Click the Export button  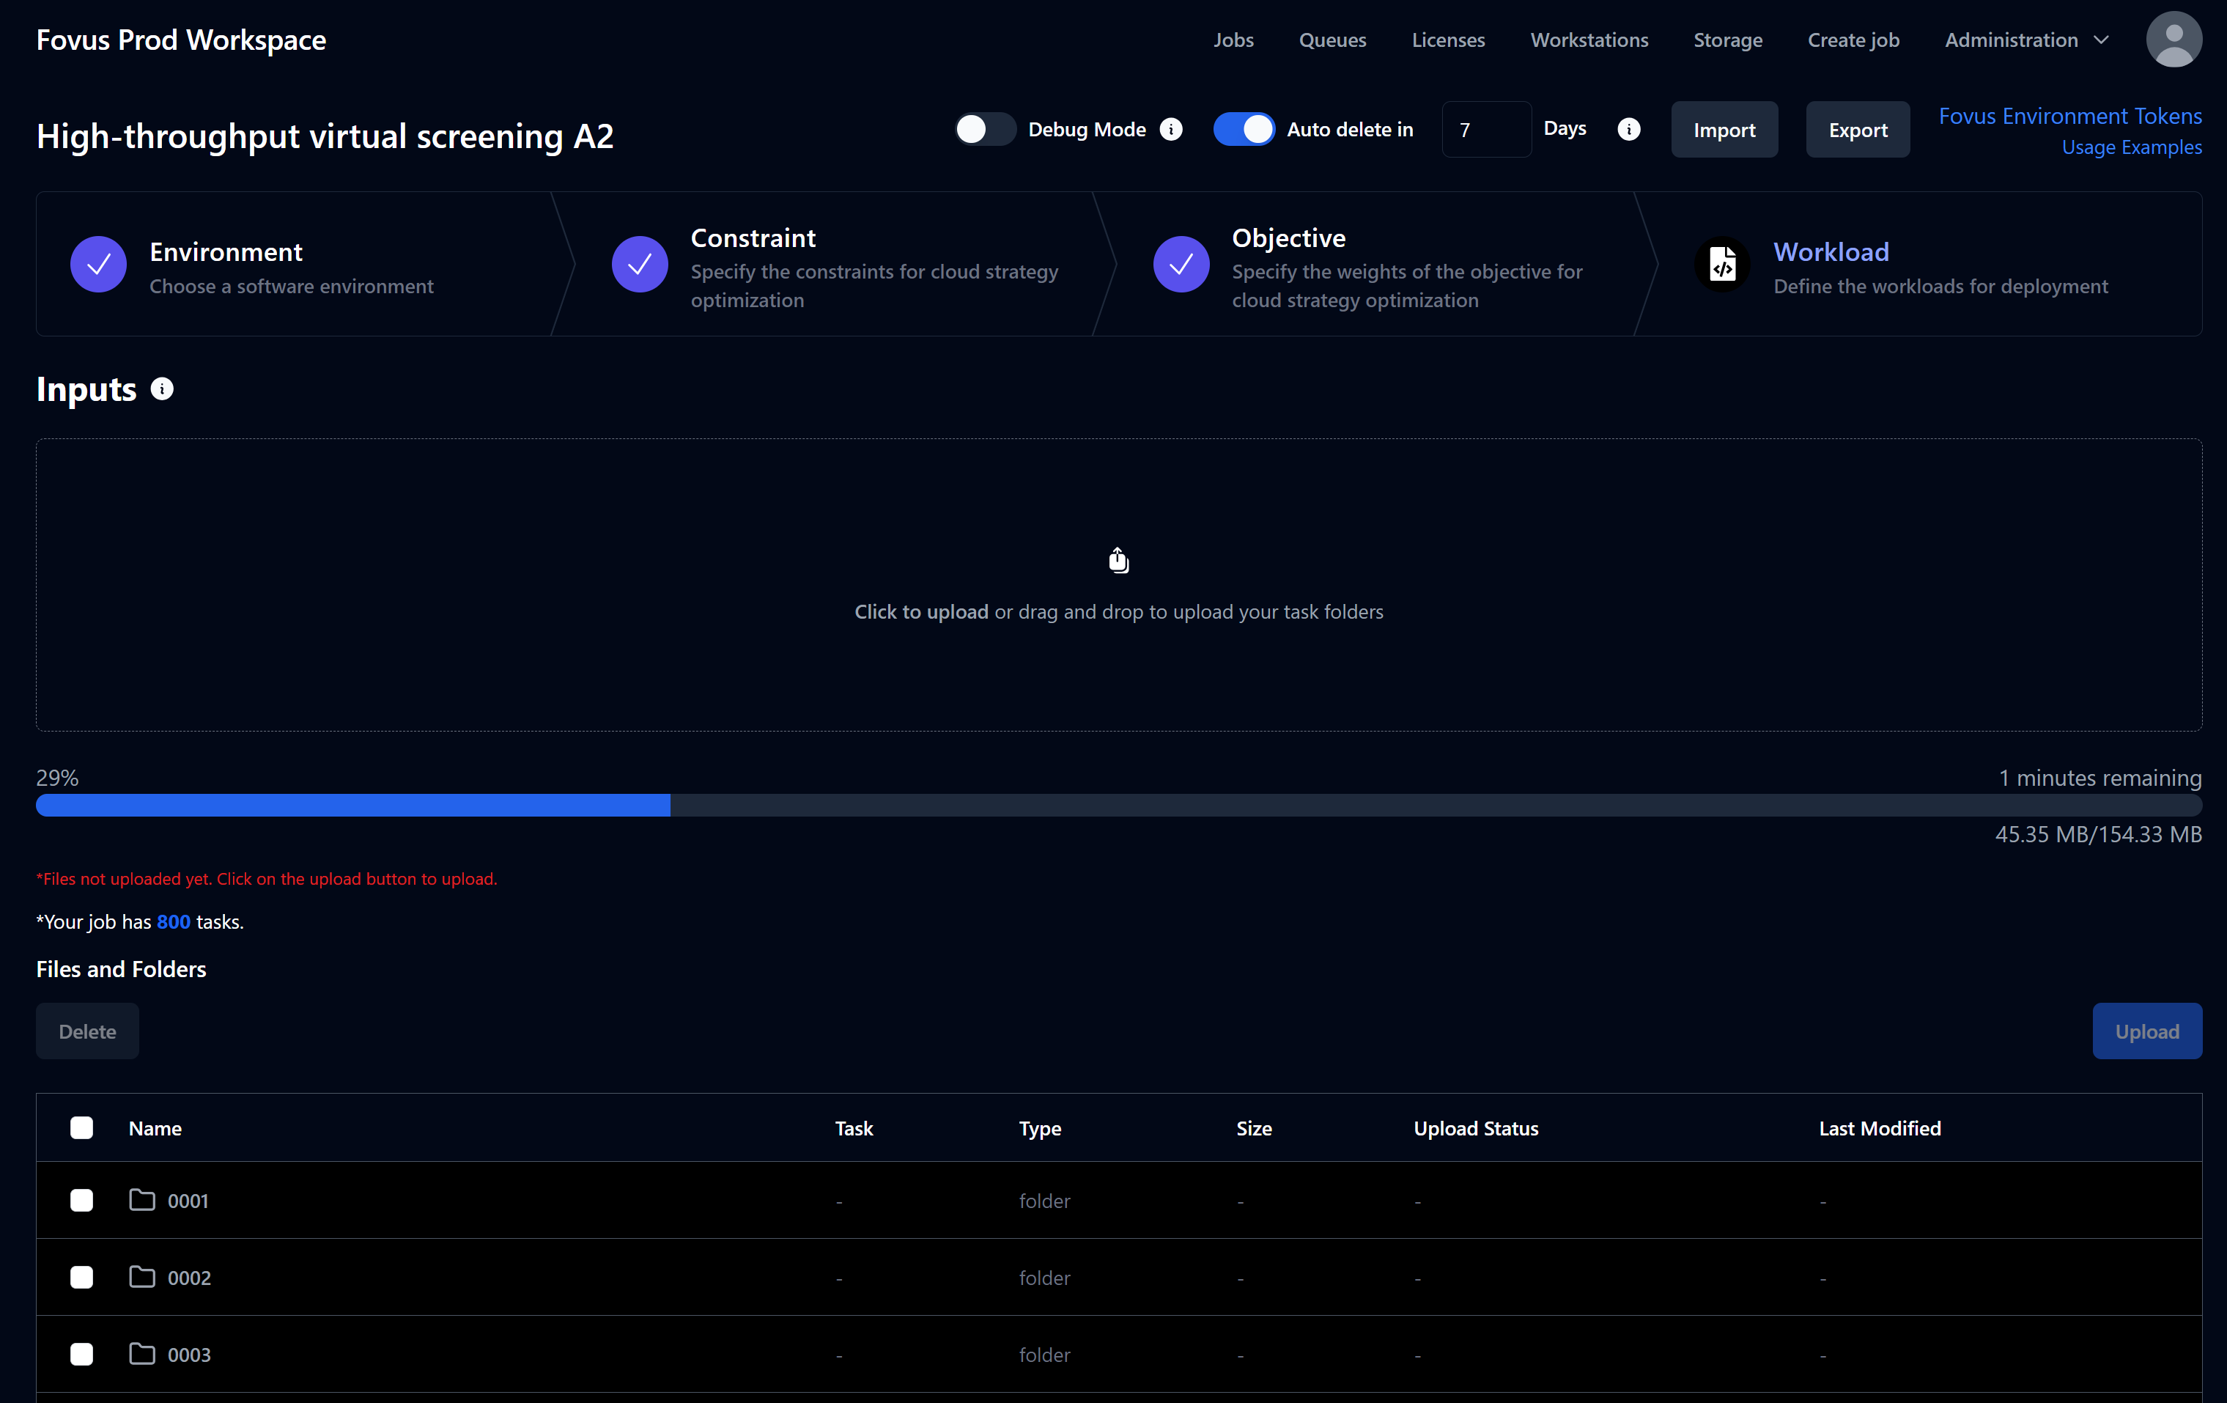(x=1857, y=130)
